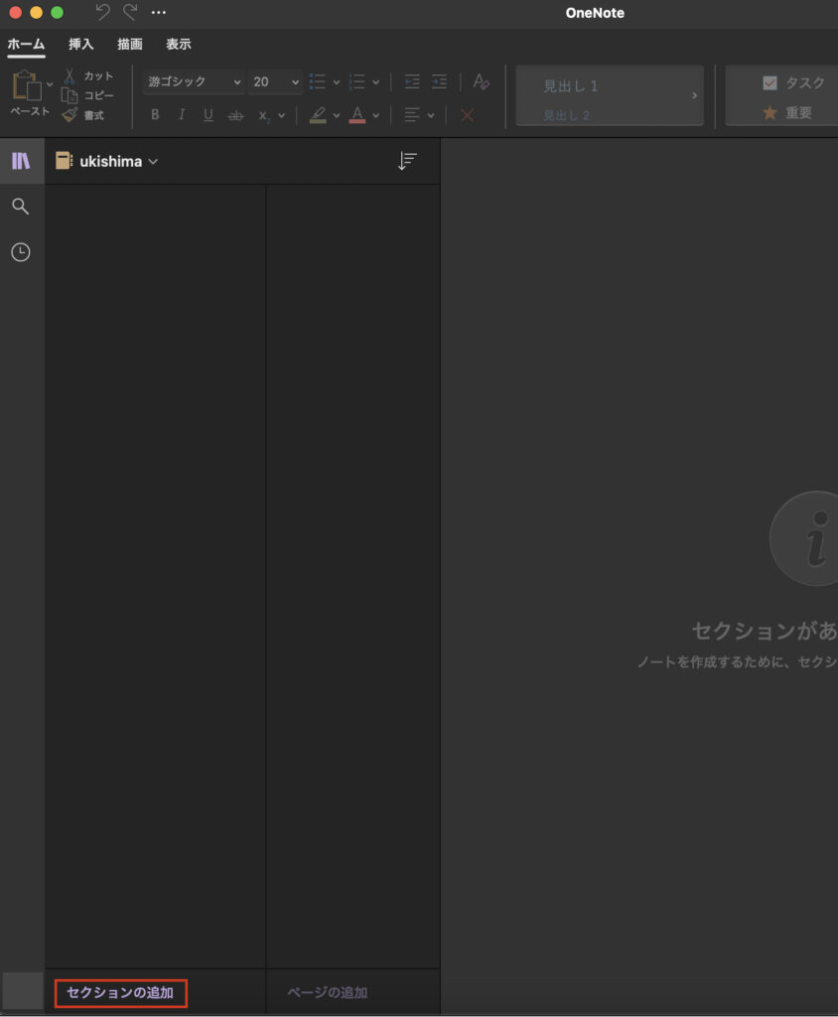This screenshot has height=1017, width=838.
Task: Toggle italic formatting (I)
Action: pyautogui.click(x=181, y=115)
